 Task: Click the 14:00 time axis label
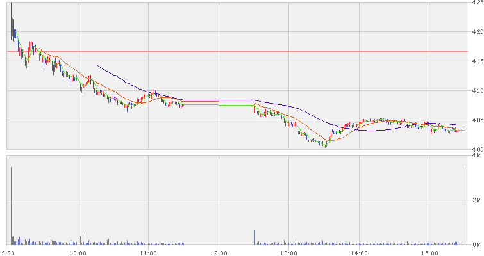360,252
